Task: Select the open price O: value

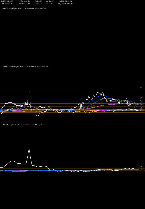Action: 38,1
